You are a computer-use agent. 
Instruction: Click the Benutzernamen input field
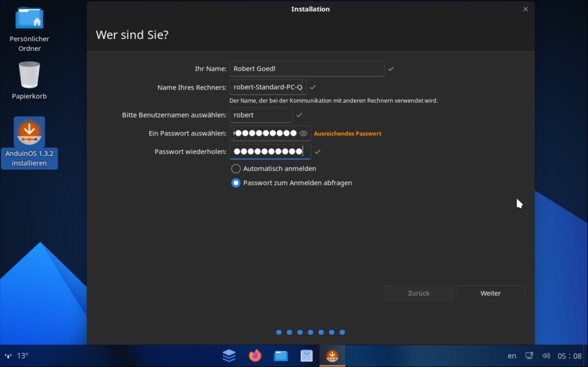click(261, 115)
